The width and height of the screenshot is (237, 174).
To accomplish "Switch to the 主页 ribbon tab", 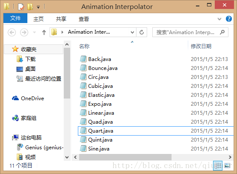I will point(39,19).
